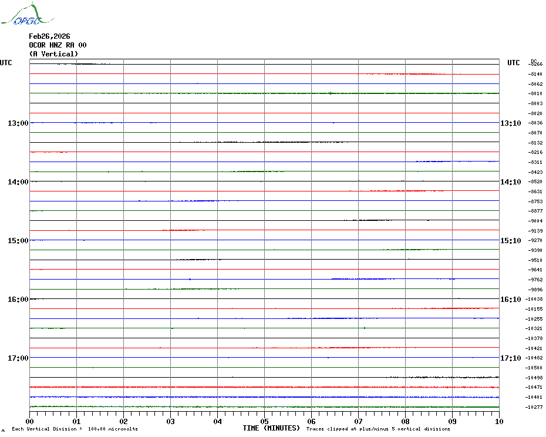Click the OFGC logo in the corner
This screenshot has height=437, width=546.
coord(21,15)
